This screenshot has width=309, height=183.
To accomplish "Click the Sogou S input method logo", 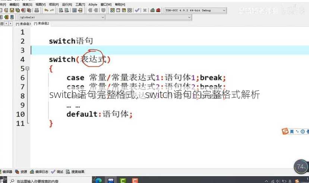I will pos(285,131).
